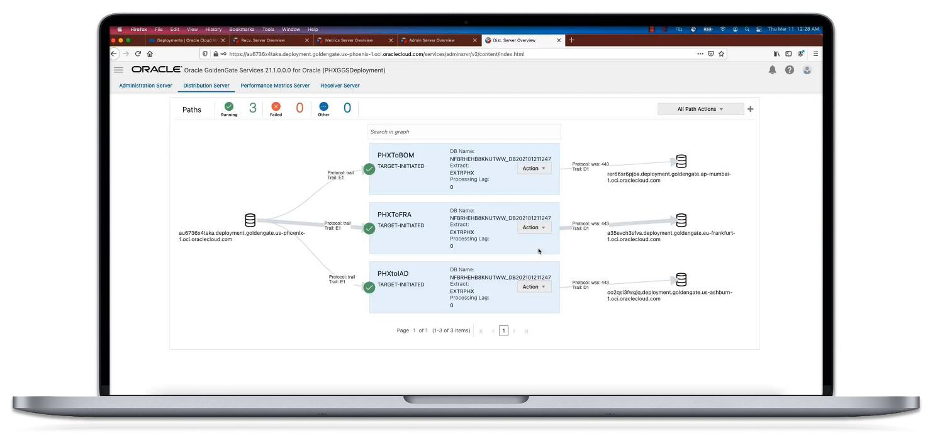Click the Save to Pocket icon
Image resolution: width=935 pixels, height=440 pixels.
tap(711, 54)
